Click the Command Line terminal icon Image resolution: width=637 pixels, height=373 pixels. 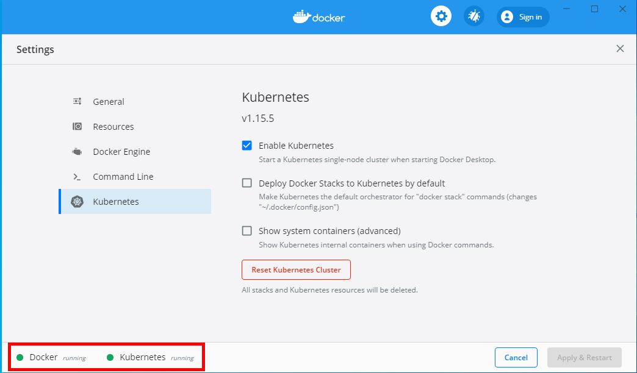pos(77,176)
